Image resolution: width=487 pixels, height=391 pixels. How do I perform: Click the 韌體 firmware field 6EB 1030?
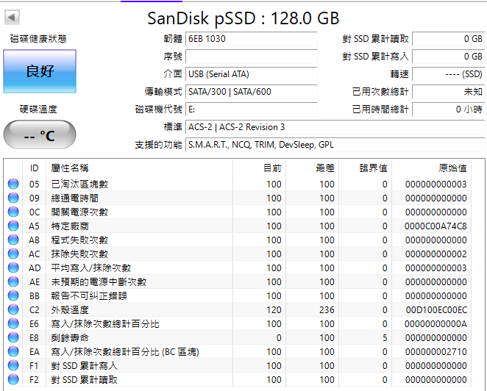252,39
